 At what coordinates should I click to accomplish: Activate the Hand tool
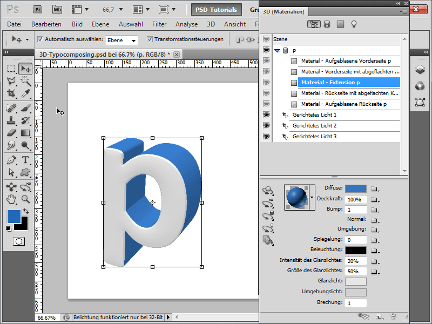[11, 199]
